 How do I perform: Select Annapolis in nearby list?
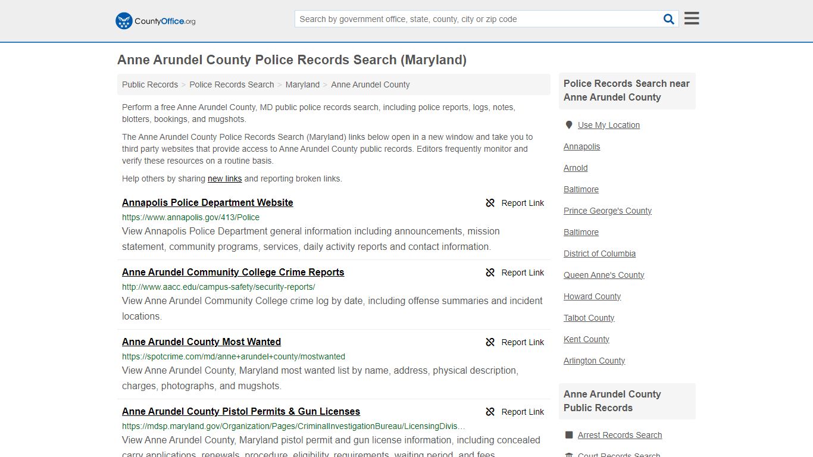click(x=581, y=146)
